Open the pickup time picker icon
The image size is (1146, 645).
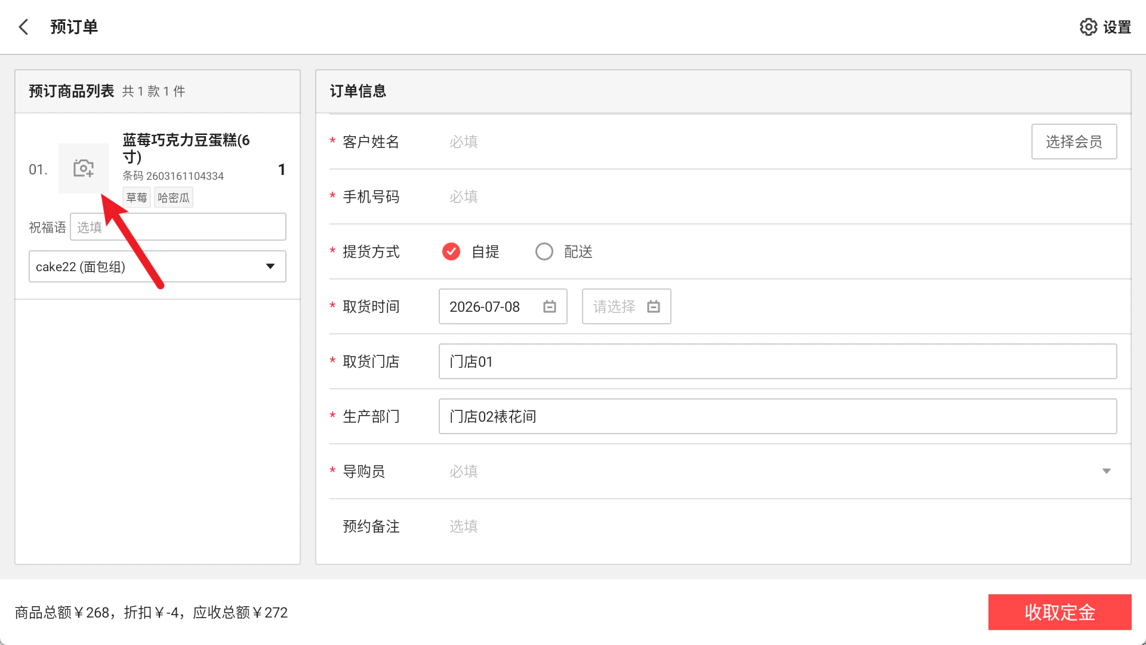click(x=654, y=306)
